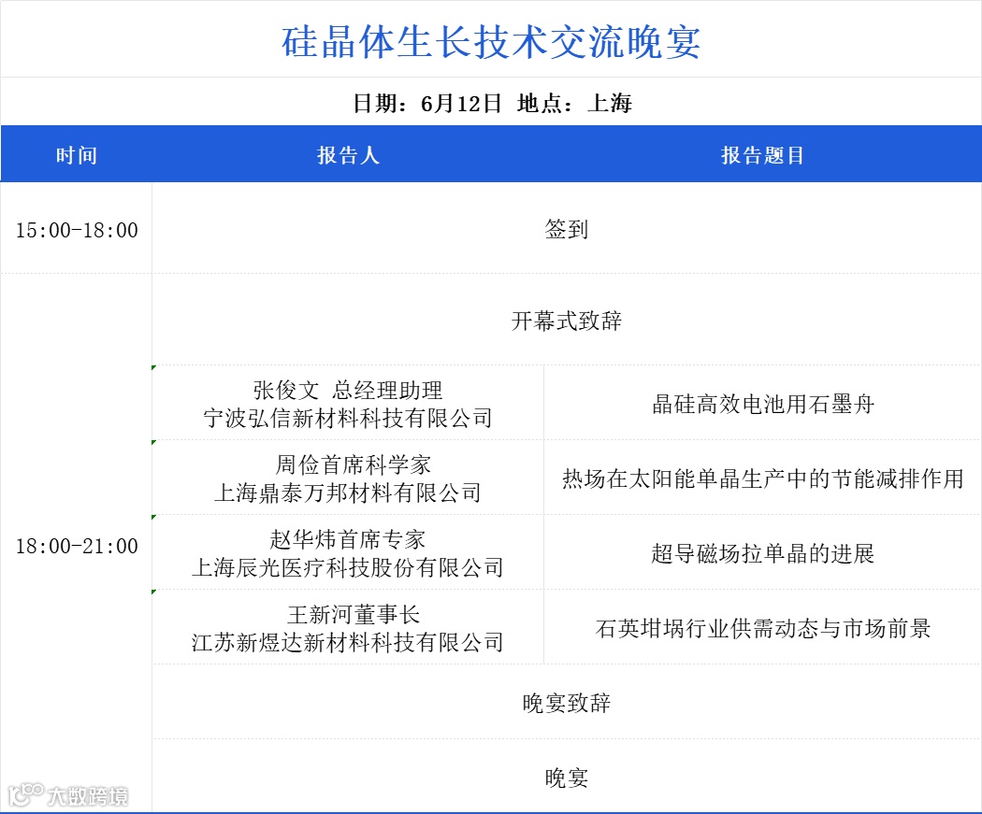Screen dimensions: 982x814
Task: Select topic 晶硅高效电池用石墨舟
Action: click(x=763, y=404)
